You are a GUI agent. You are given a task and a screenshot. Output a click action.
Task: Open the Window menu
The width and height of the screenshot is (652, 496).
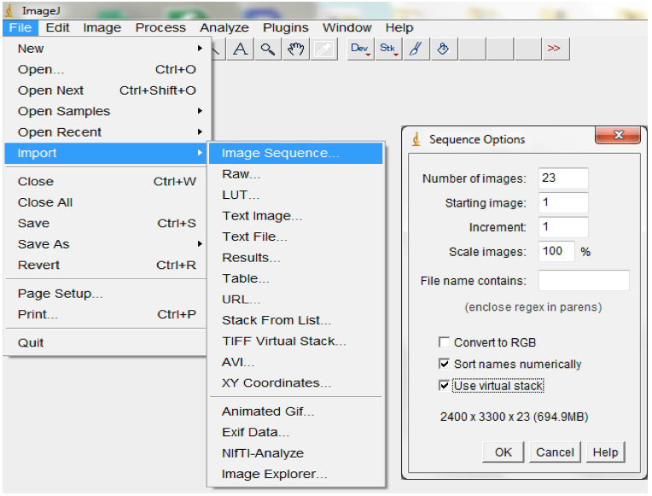(347, 28)
